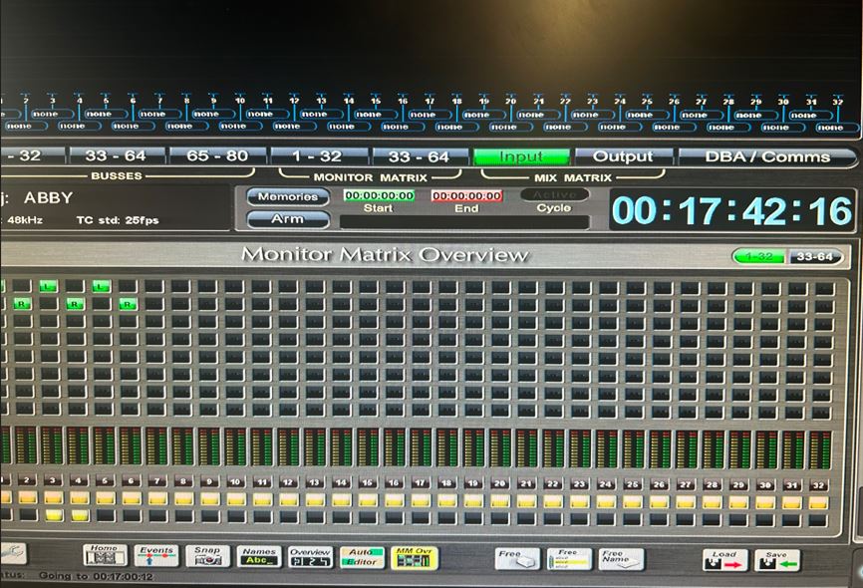Click the Load disk icon
Screen dimensions: 863x588
tap(725, 560)
